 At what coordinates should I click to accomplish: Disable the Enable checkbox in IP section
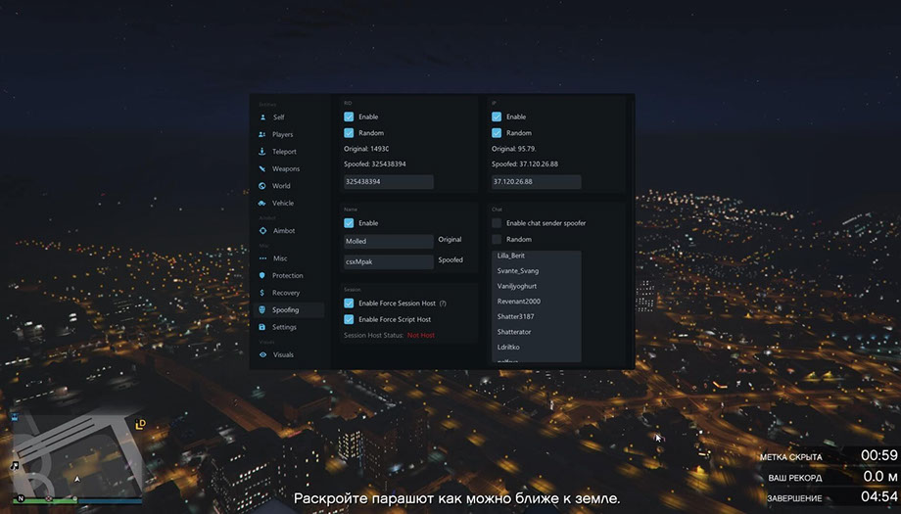[497, 117]
